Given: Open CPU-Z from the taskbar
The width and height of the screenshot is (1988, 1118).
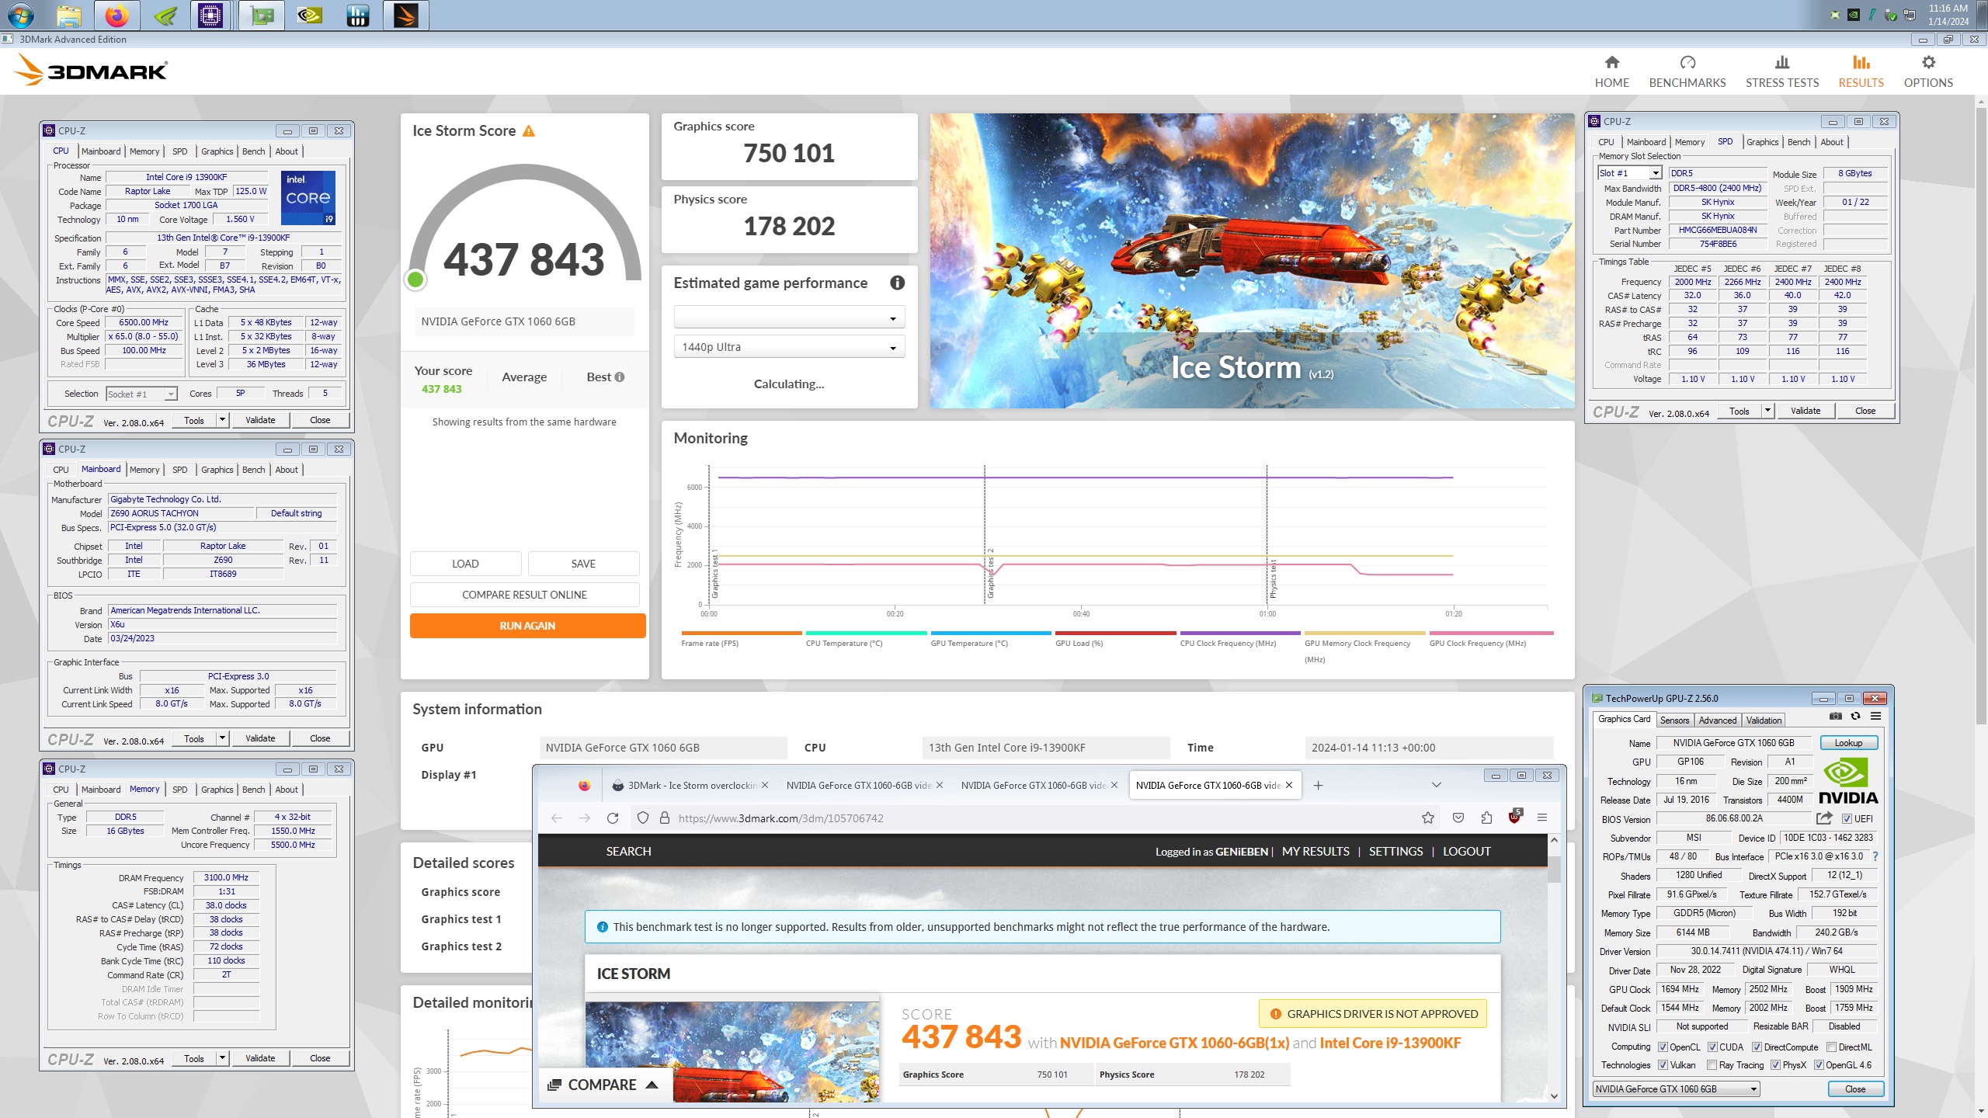Looking at the screenshot, I should pos(210,15).
